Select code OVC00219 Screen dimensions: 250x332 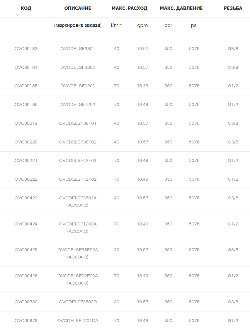click(26, 123)
